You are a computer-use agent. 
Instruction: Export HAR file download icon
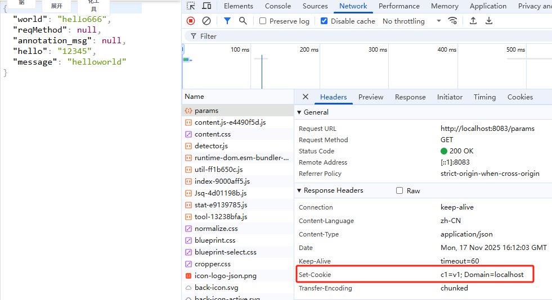489,21
